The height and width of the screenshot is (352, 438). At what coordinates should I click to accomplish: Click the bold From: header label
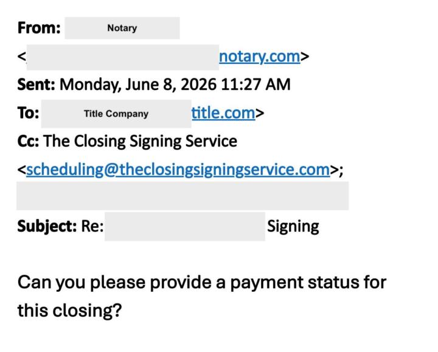point(39,28)
